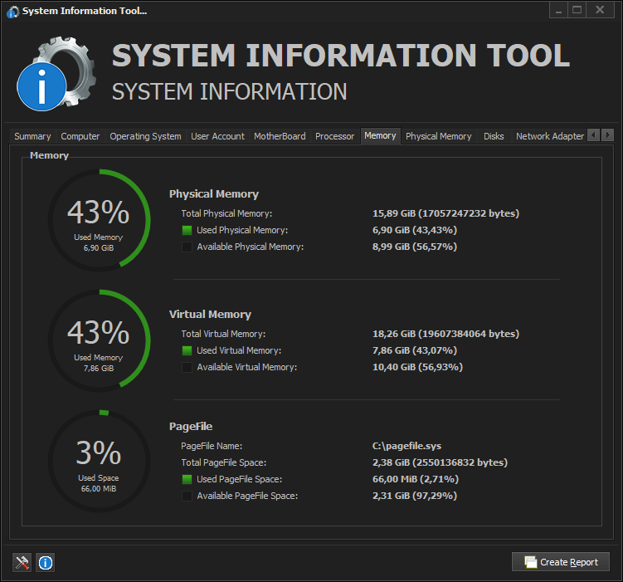The image size is (623, 582).
Task: Click the value 2,38 GiB (2550136832 bytes)
Action: (x=440, y=462)
